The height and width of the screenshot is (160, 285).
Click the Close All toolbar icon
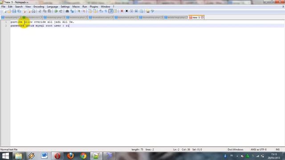pos(28,11)
